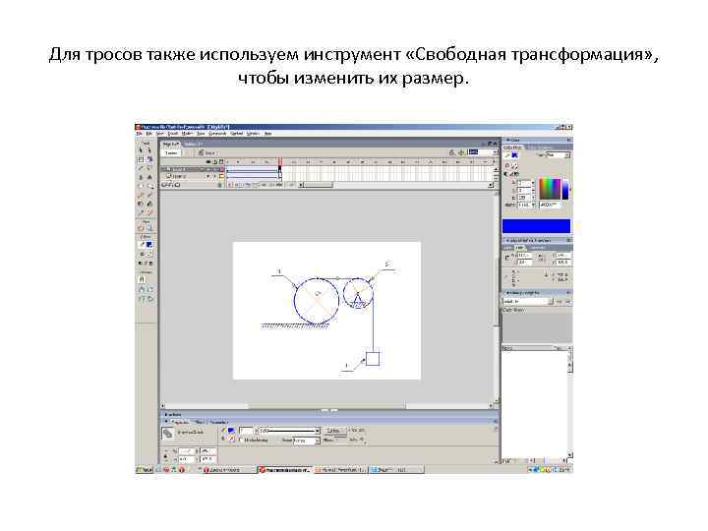Toggle the outline column header for all layers
The image size is (708, 531).
[221, 162]
